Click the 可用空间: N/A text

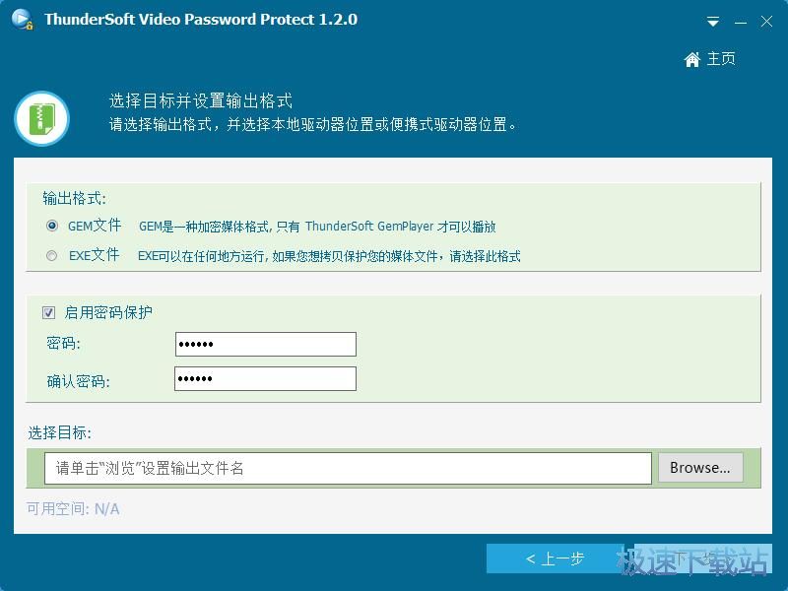[x=73, y=509]
